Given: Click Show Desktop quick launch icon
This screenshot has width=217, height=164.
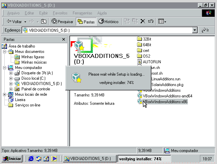Looking at the screenshot, I should coord(46,159).
